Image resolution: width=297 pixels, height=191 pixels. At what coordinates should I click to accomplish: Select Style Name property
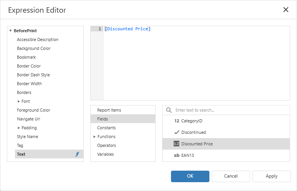point(27,137)
